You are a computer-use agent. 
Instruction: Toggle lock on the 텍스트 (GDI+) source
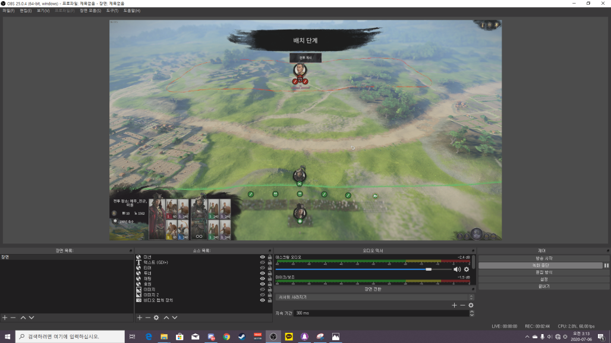pos(270,262)
